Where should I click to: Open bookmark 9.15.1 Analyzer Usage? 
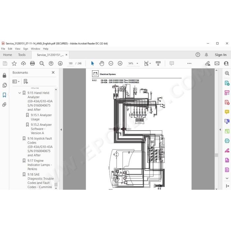click(x=41, y=117)
